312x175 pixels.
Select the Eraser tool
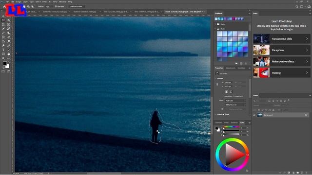(9, 37)
